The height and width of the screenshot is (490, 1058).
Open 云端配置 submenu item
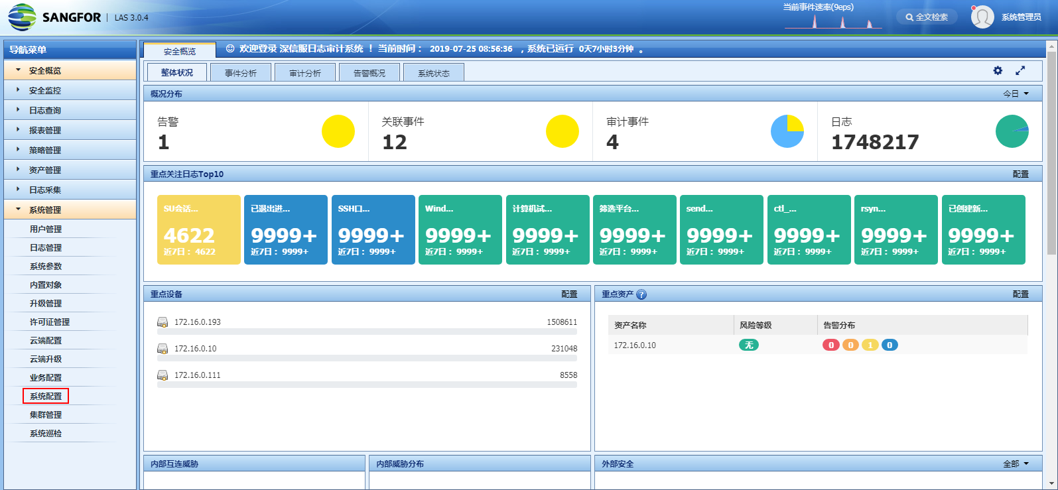46,341
